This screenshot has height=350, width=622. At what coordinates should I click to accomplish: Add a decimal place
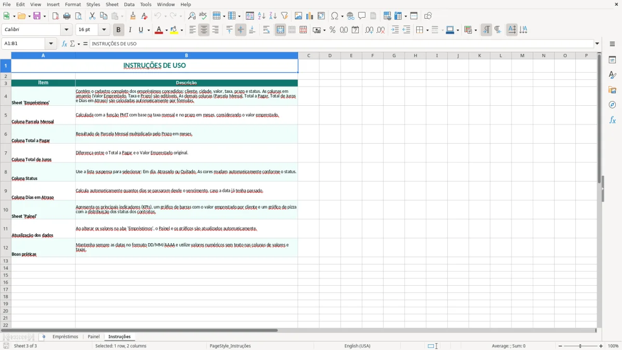coord(369,30)
